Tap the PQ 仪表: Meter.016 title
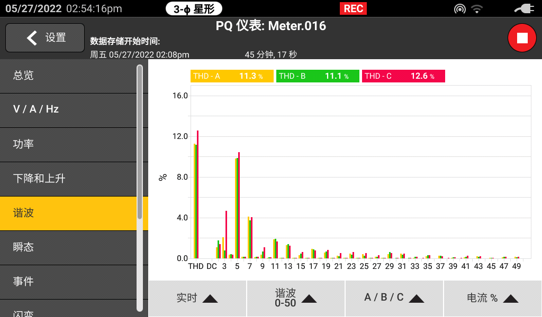Viewport: 542px width, 317px height. tap(270, 26)
